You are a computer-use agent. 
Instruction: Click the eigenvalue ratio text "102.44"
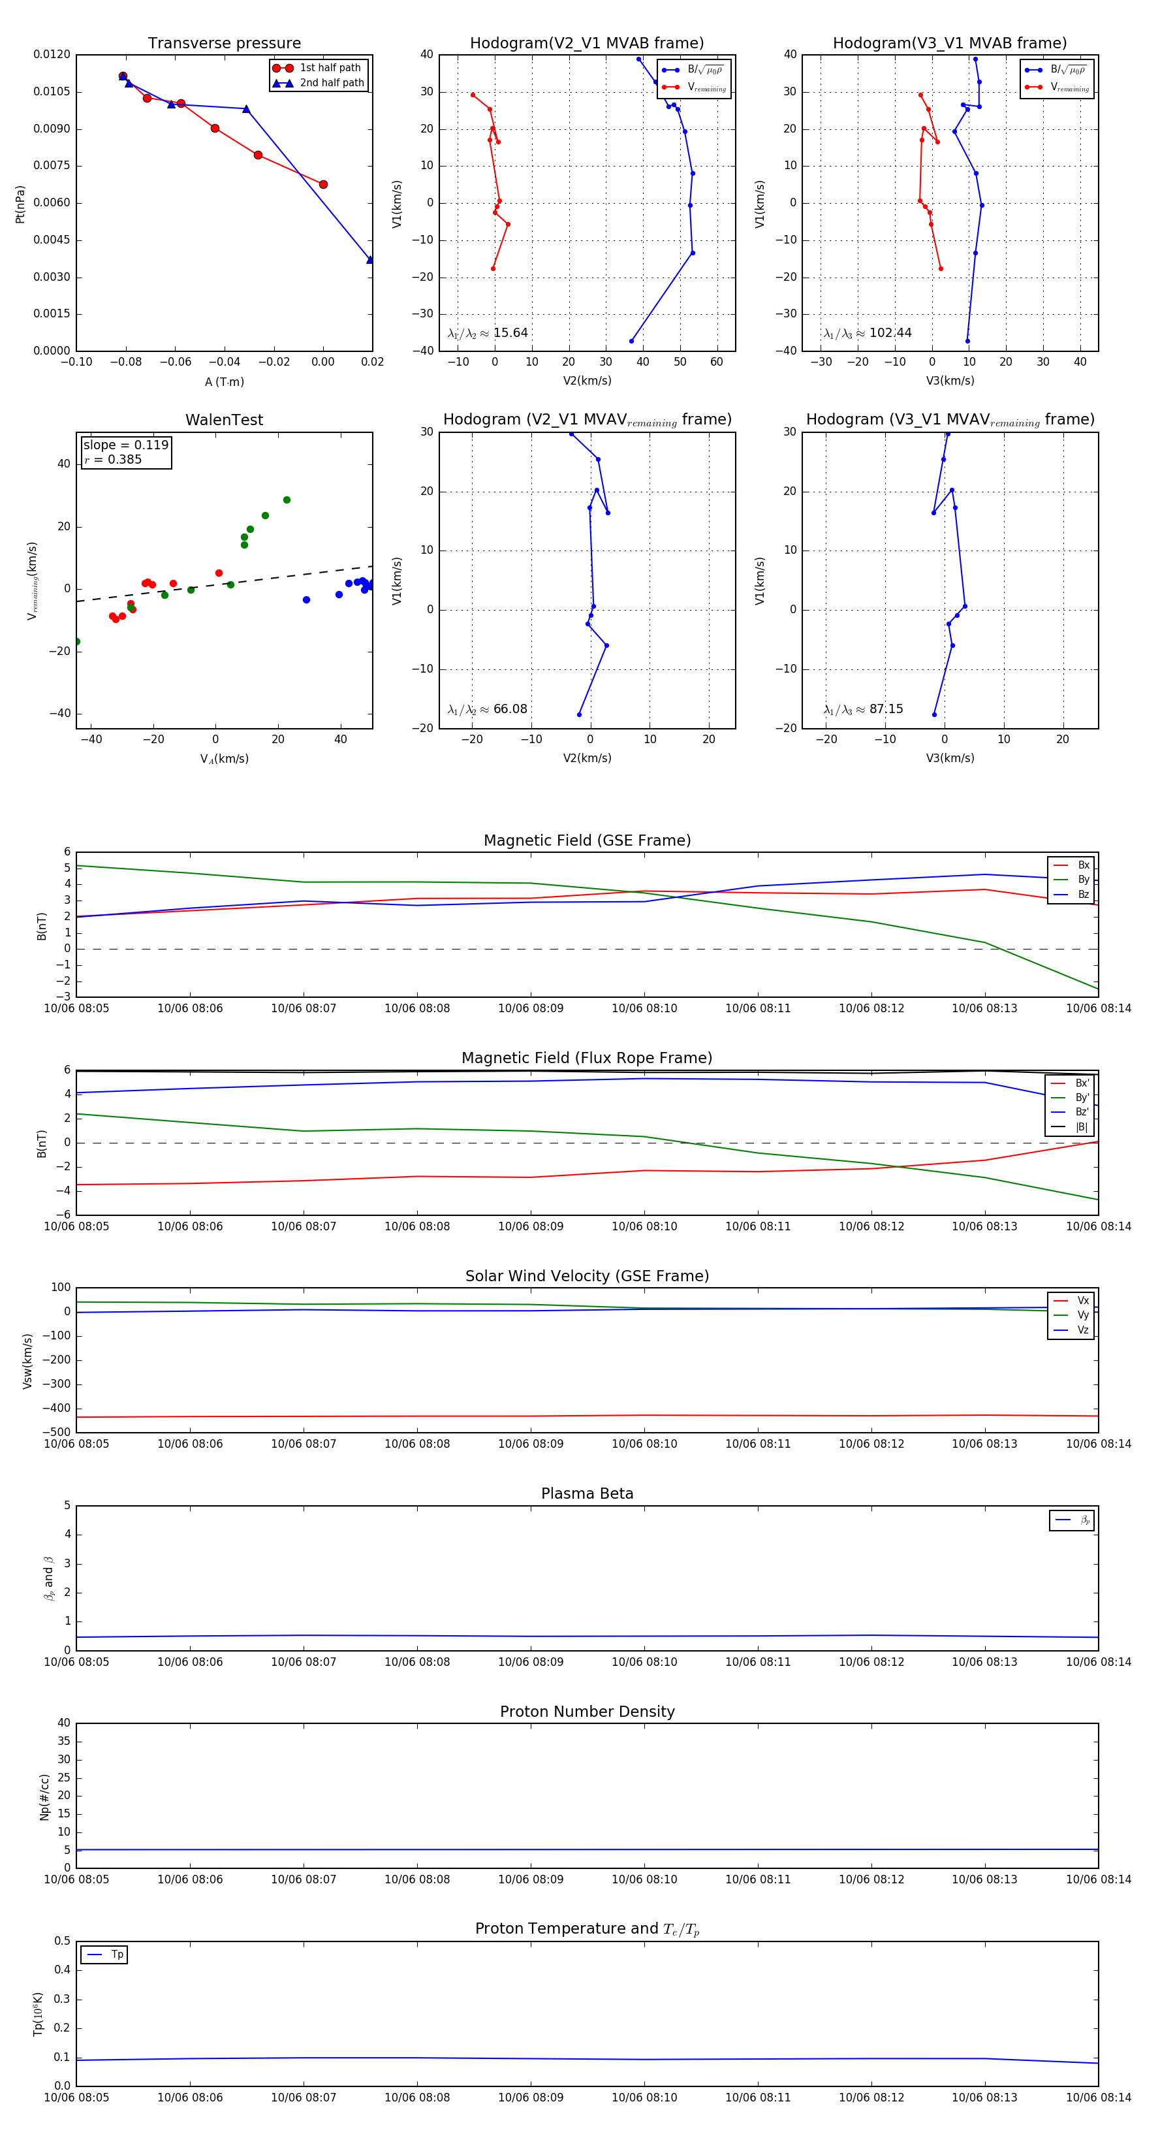(890, 333)
